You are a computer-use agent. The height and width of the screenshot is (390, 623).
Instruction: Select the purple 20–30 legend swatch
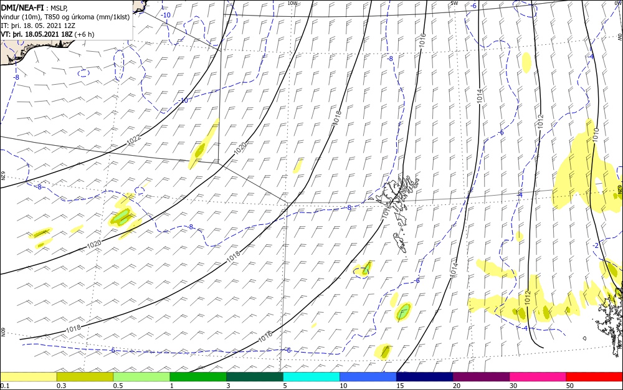tap(481, 376)
